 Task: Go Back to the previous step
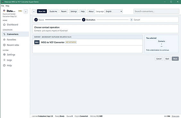(167, 59)
